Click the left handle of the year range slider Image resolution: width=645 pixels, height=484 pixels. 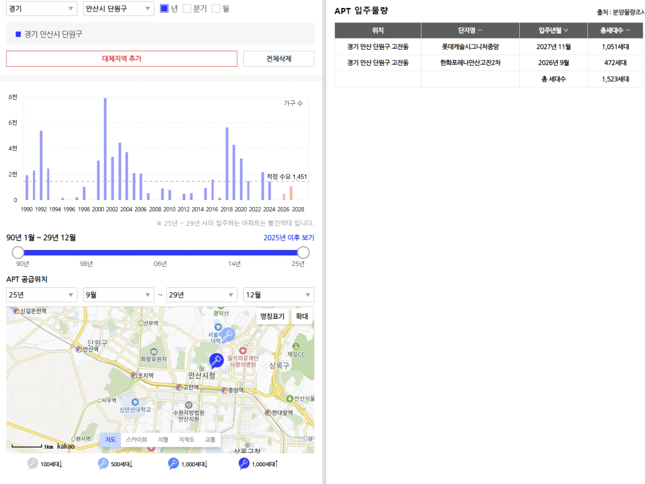coord(18,253)
